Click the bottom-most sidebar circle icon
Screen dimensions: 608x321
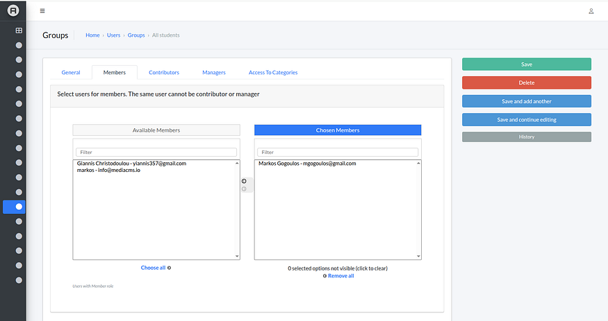coord(19,280)
